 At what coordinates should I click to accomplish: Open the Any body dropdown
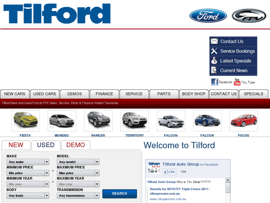[28, 196]
